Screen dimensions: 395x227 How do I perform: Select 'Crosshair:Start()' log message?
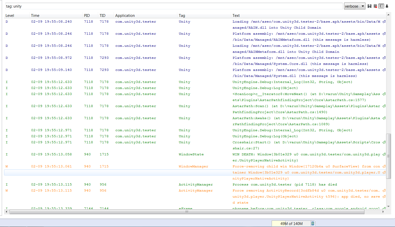pyautogui.click(x=306, y=145)
